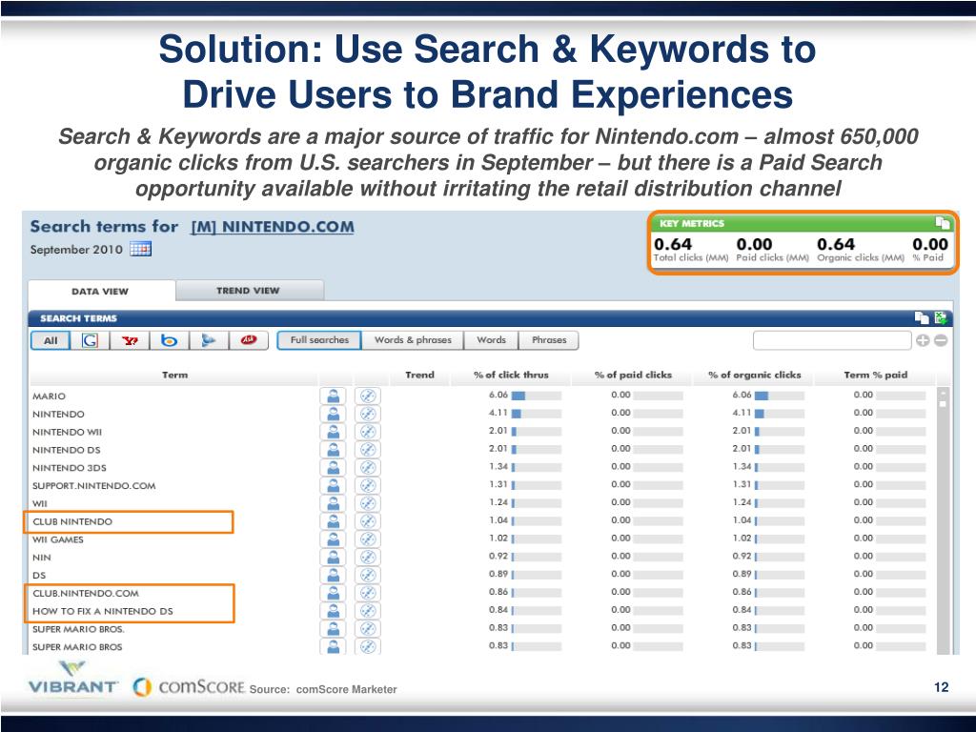976x732 pixels.
Task: Filter by Ask search engine
Action: (249, 340)
